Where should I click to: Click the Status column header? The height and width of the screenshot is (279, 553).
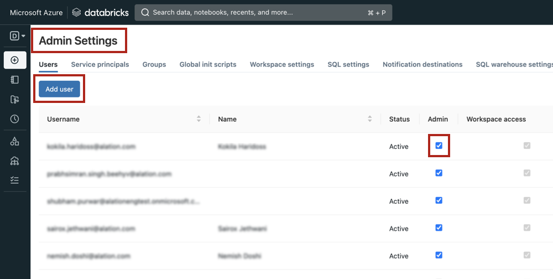pos(399,119)
